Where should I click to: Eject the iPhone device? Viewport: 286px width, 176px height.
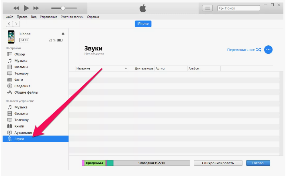point(63,34)
